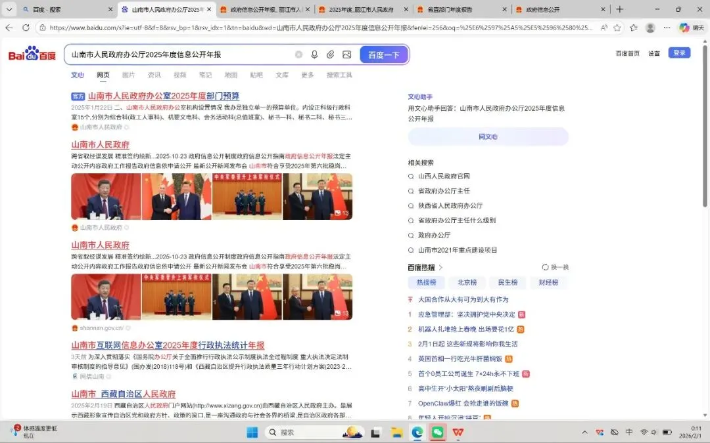Show hidden tray icons chevron
The height and width of the screenshot is (443, 710).
click(x=584, y=432)
